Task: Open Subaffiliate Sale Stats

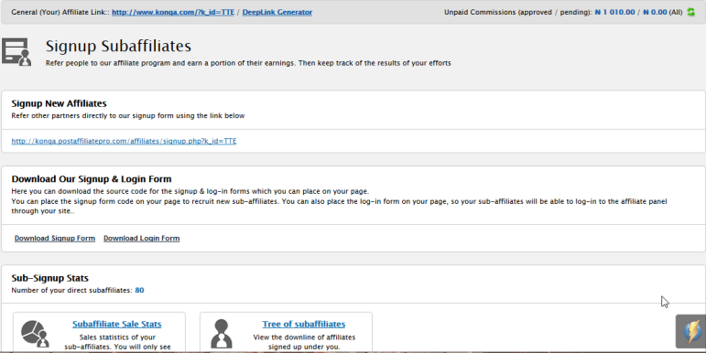Action: pos(116,324)
